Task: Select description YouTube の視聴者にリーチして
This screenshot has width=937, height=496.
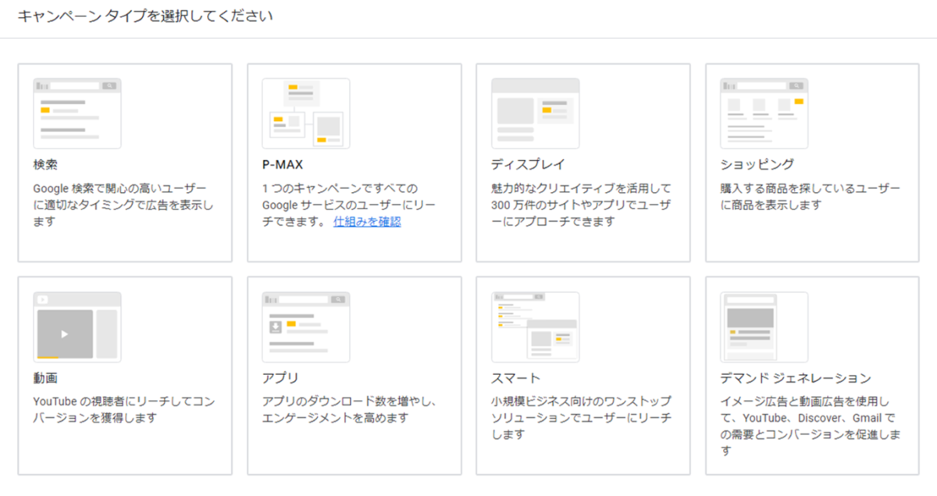Action: click(x=123, y=409)
